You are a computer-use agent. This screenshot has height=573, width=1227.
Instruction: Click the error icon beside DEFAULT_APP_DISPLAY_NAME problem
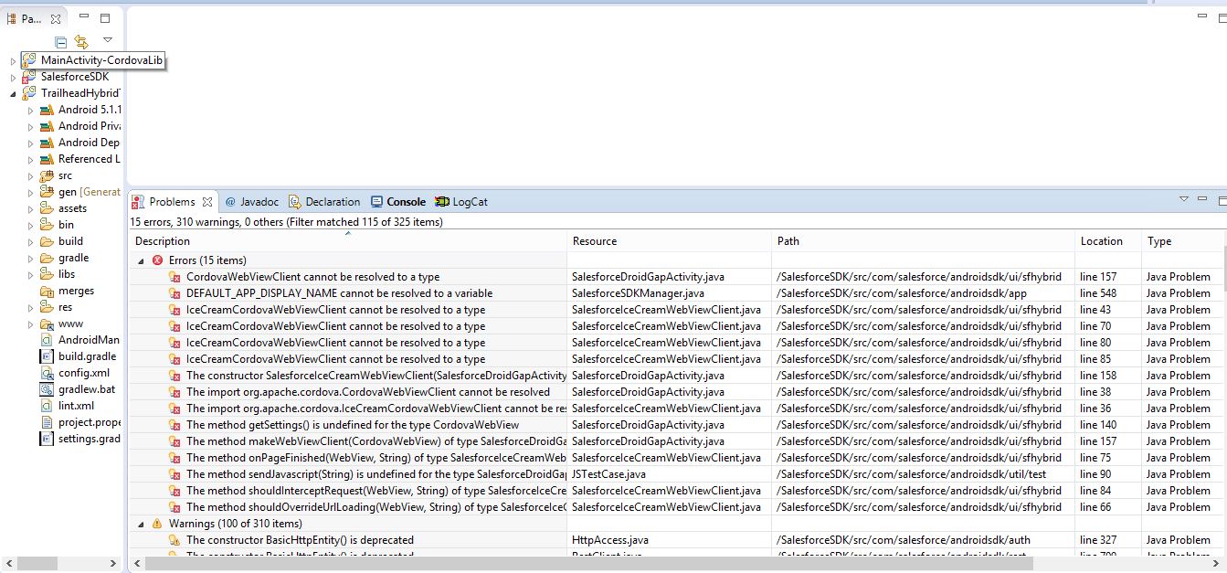point(175,293)
